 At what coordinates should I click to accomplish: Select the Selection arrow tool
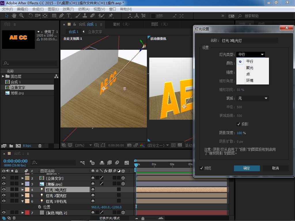pyautogui.click(x=7, y=16)
